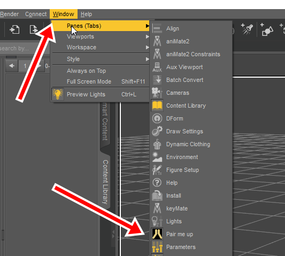Click the Pair me up icon
This screenshot has height=256, width=285.
(x=157, y=234)
